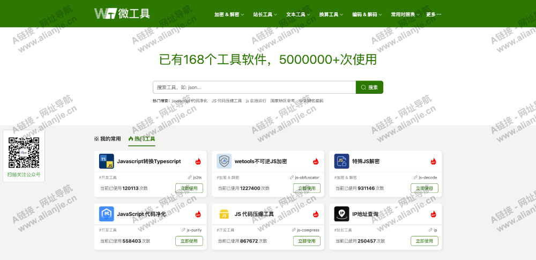Screen dimensions: 536x260
Task: Click the 扫描关注公众号 caption
Action: click(x=24, y=175)
